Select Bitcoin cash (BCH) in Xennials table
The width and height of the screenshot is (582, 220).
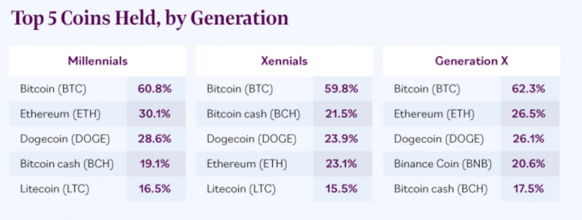(253, 114)
